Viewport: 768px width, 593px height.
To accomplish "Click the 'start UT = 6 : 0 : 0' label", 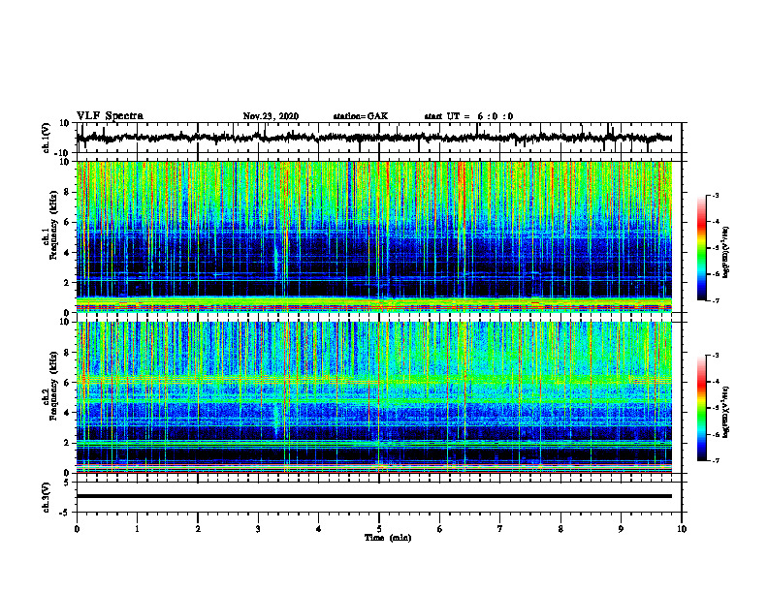I will pos(468,116).
